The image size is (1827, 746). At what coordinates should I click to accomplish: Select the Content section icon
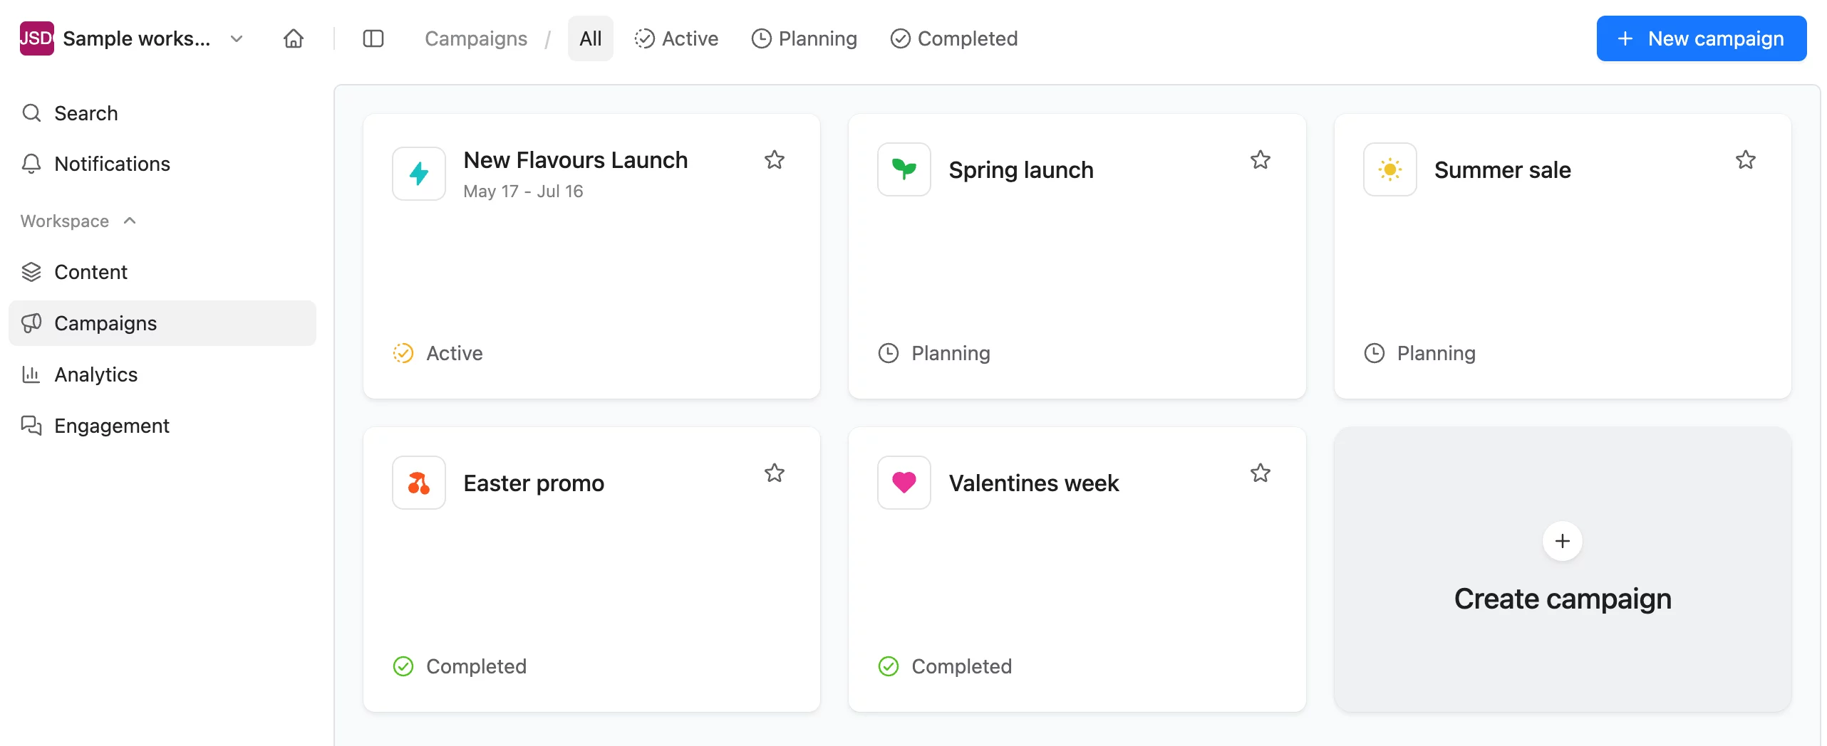click(31, 271)
